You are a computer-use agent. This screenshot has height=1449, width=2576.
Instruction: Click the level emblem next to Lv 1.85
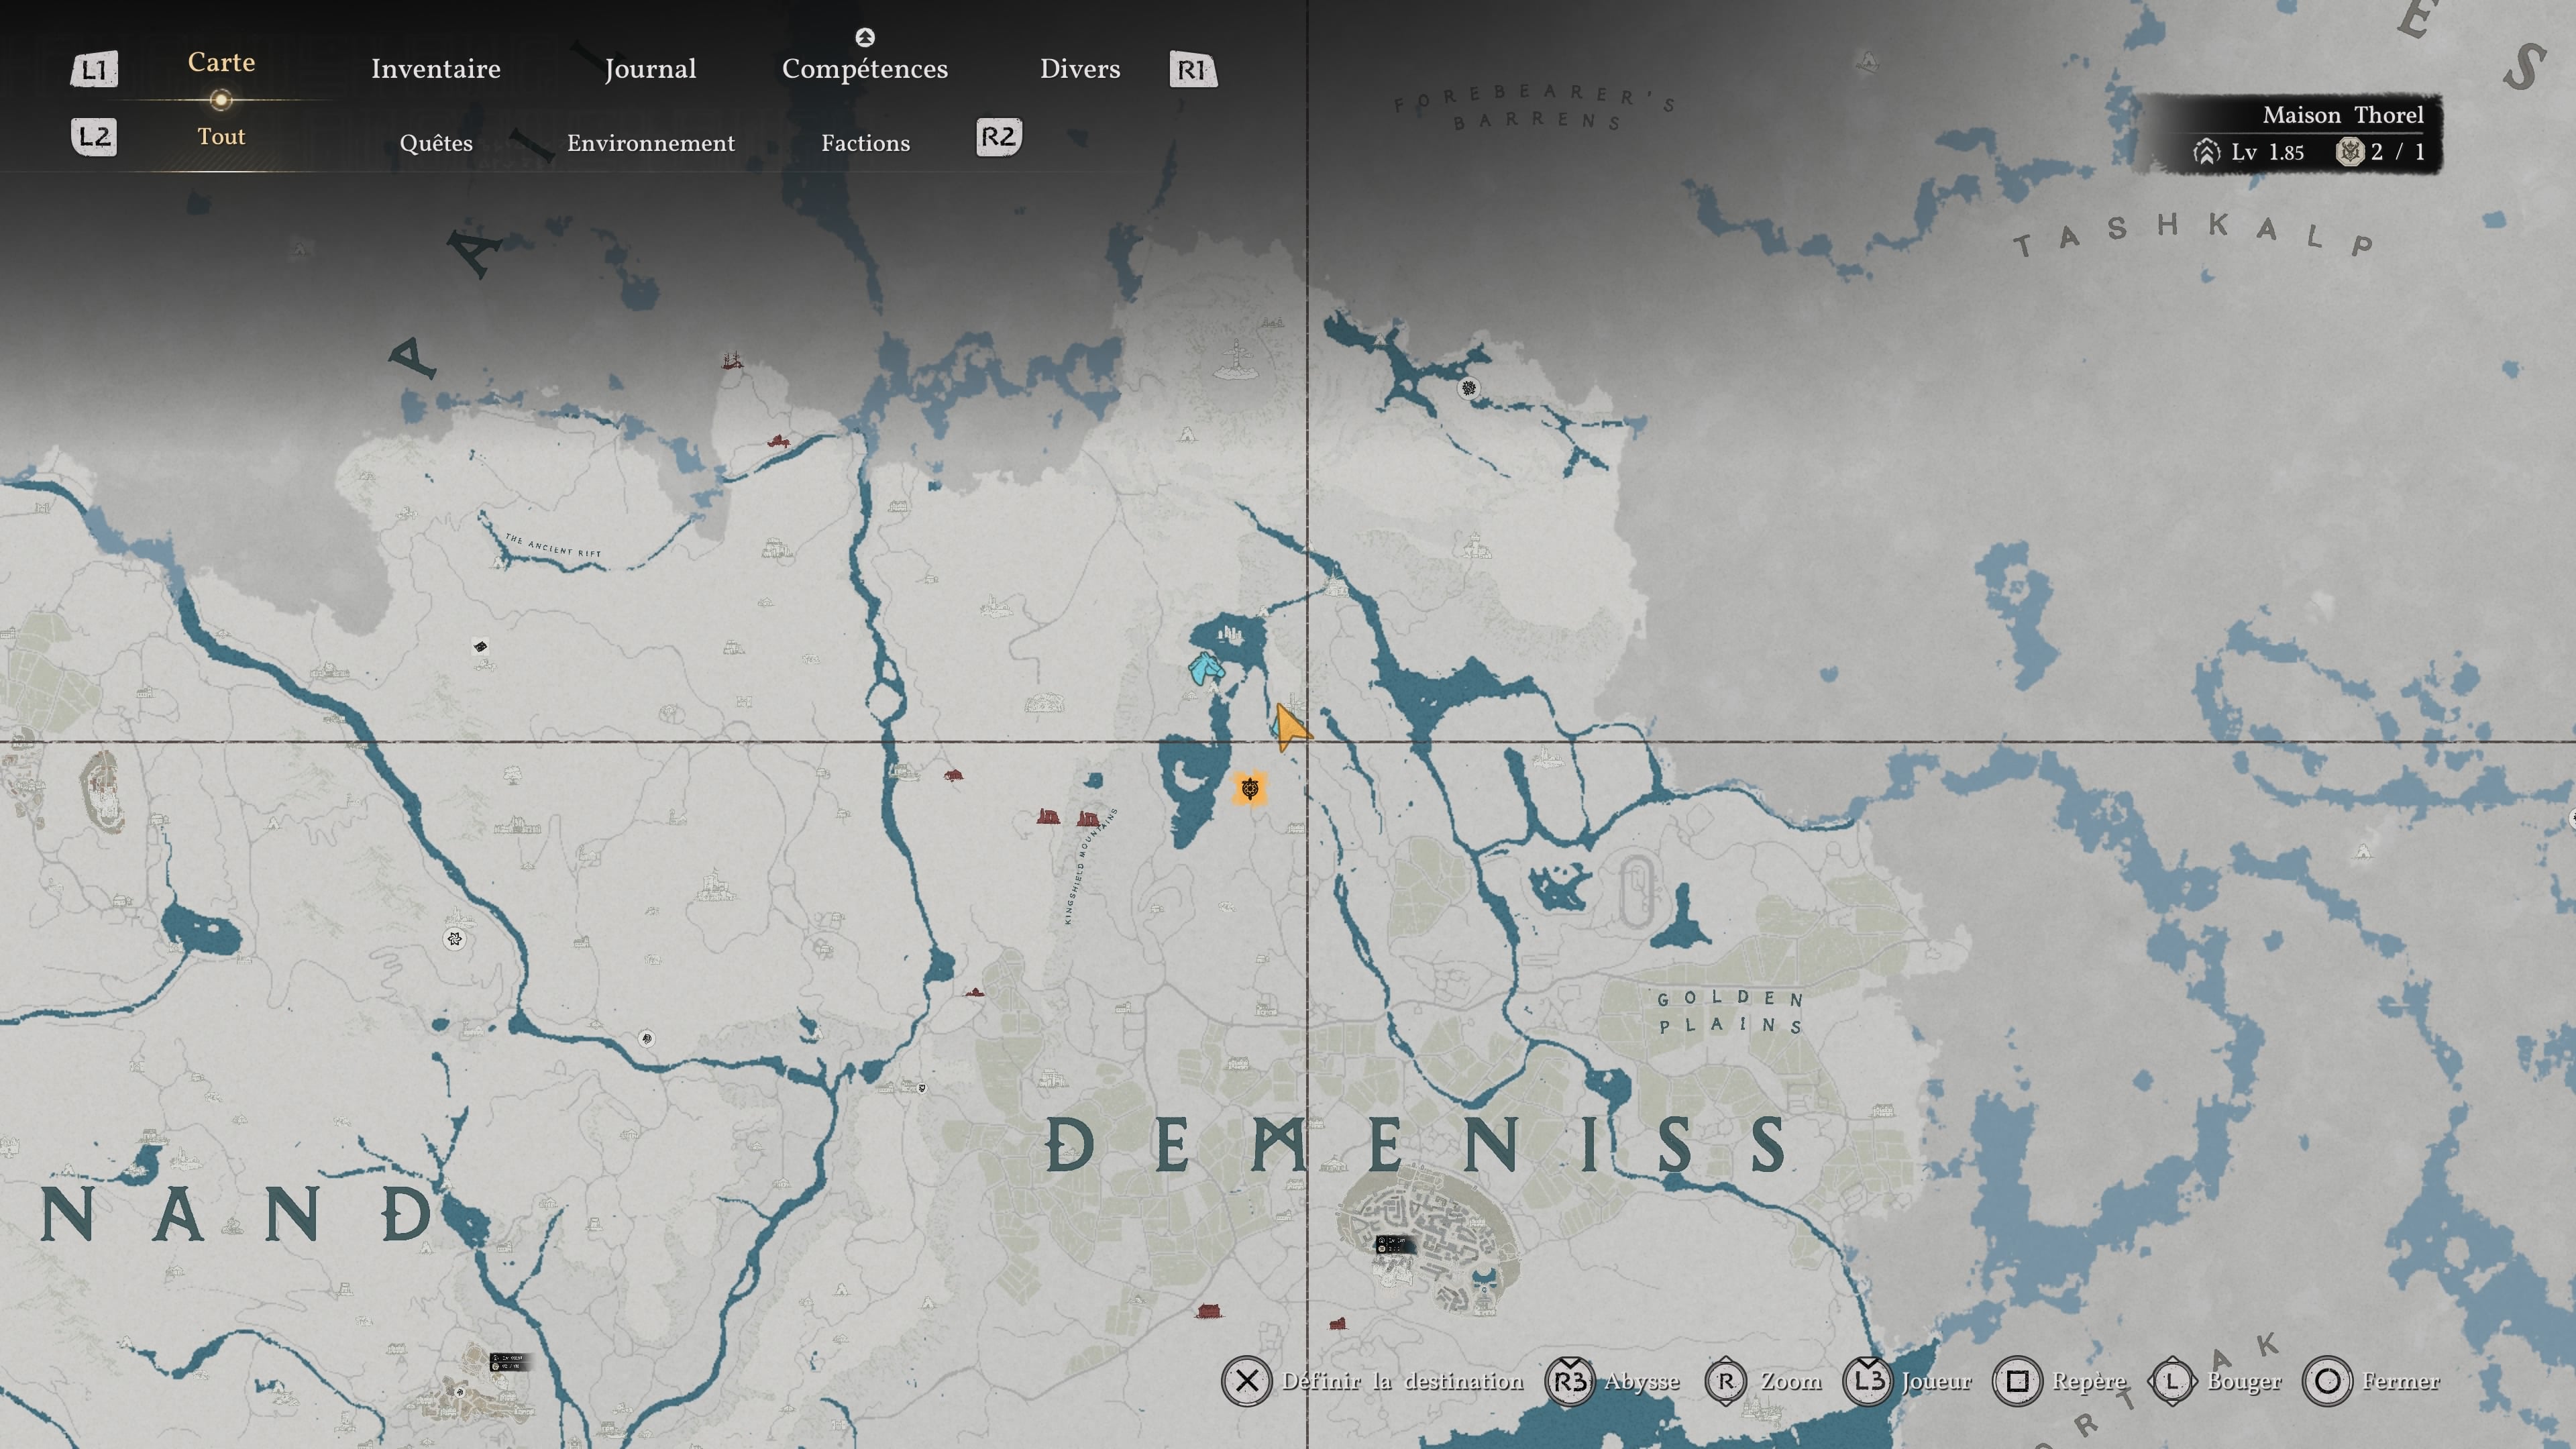pos(2206,152)
